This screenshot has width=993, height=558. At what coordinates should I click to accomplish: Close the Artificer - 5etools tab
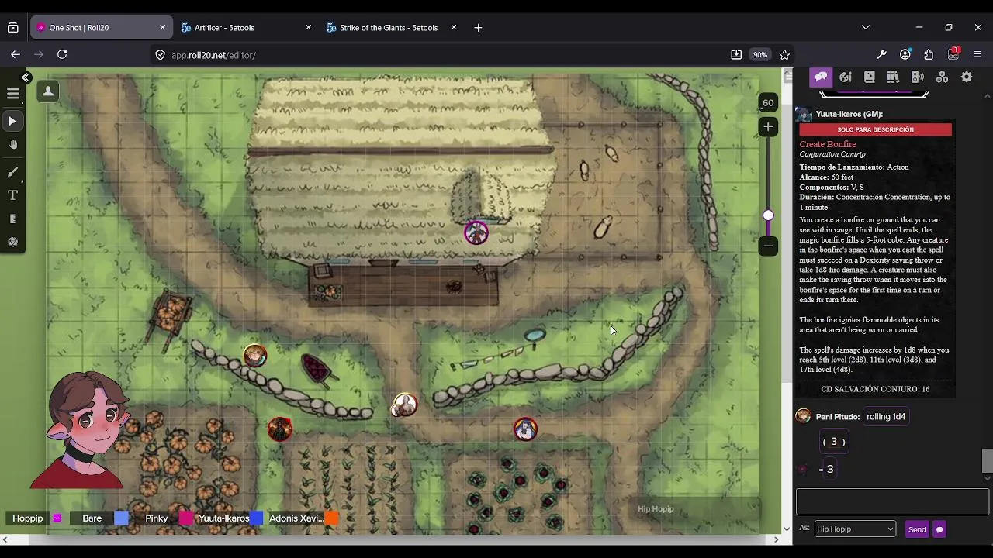pyautogui.click(x=308, y=27)
